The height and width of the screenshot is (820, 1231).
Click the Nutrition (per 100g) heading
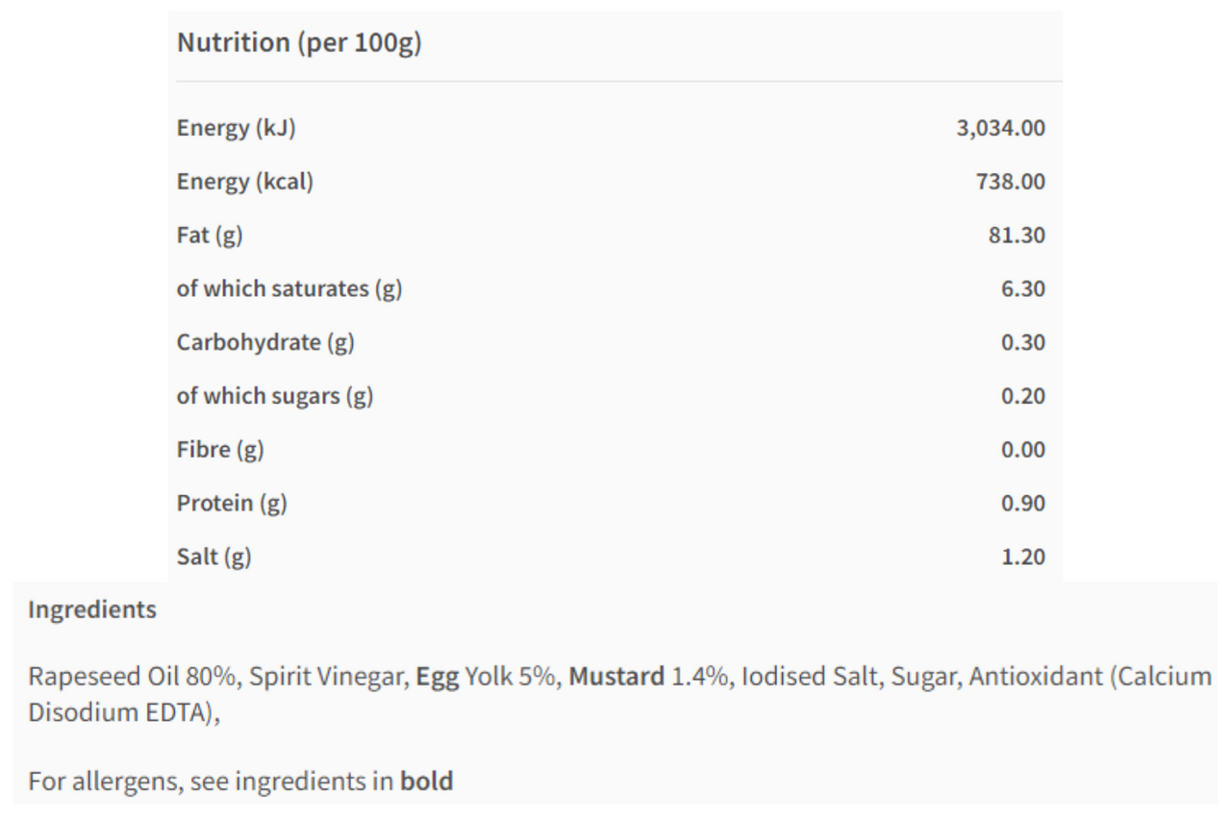coord(299,44)
